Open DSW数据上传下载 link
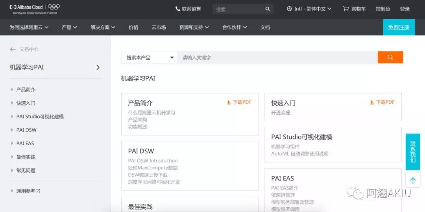The image size is (425, 212). coord(148,175)
